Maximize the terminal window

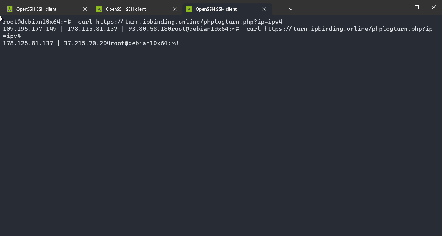point(417,7)
